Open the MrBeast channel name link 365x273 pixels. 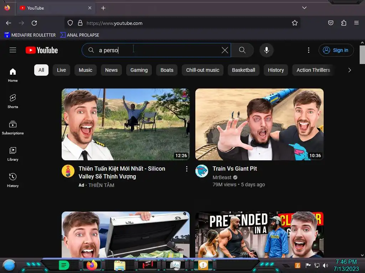pyautogui.click(x=222, y=177)
